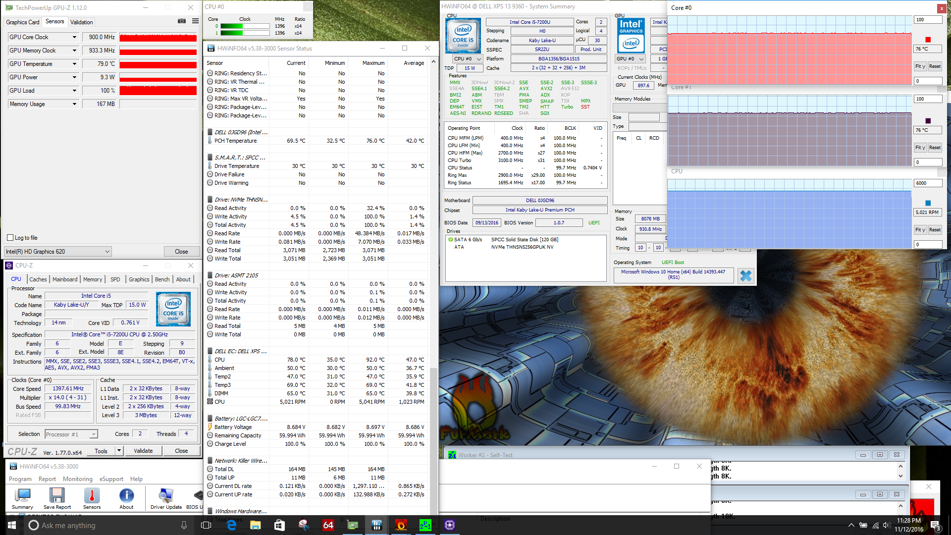The image size is (951, 535).
Task: Click the About info icon in HWiNFO64
Action: pos(126,496)
